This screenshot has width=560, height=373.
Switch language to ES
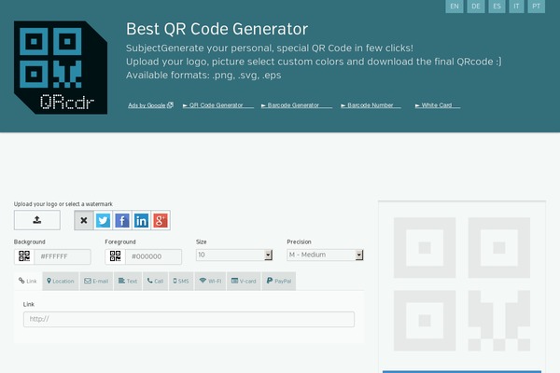click(x=497, y=7)
